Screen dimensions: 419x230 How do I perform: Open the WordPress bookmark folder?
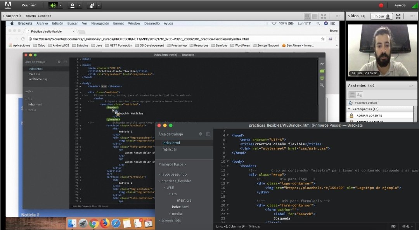tap(240, 45)
